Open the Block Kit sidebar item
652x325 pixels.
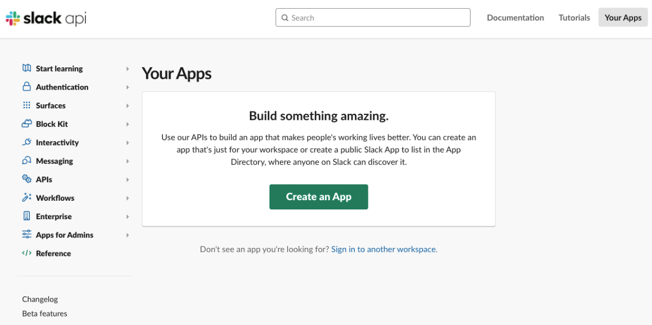[x=52, y=124]
